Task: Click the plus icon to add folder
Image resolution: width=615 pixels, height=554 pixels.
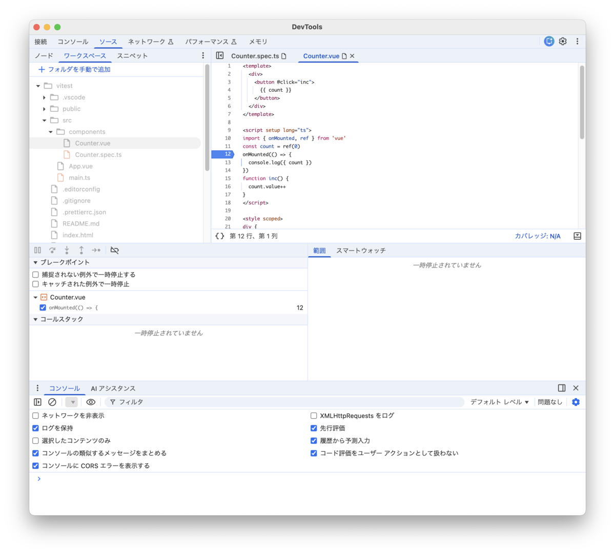Action: [42, 69]
